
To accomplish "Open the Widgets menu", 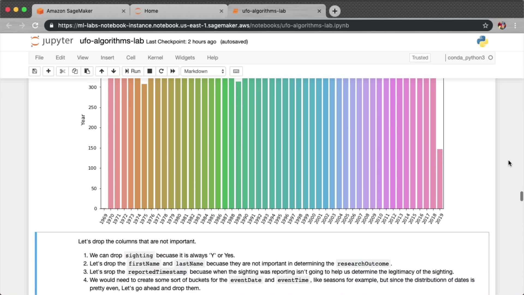I will 185,58.
